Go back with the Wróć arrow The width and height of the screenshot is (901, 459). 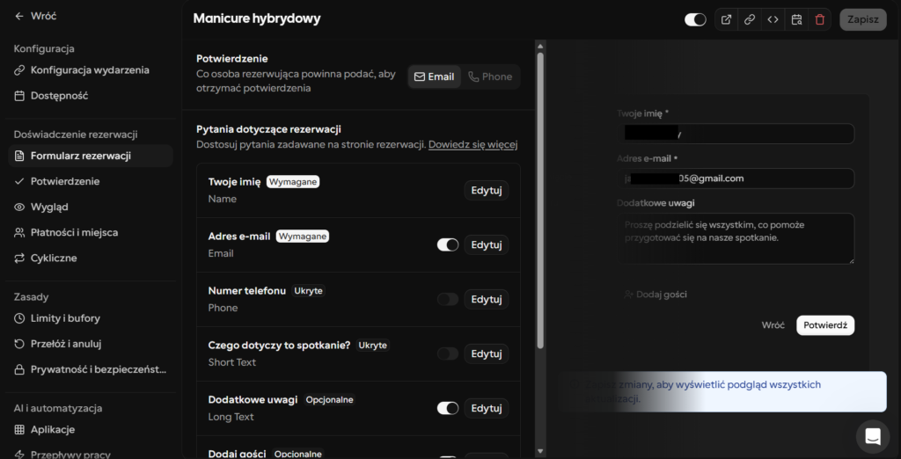pos(35,16)
